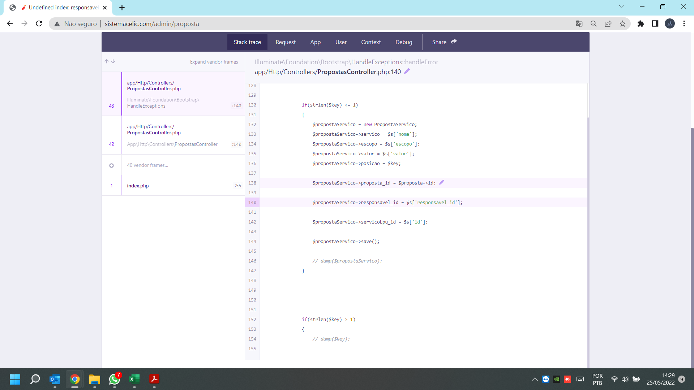Go to previous frame with up arrow

click(107, 61)
